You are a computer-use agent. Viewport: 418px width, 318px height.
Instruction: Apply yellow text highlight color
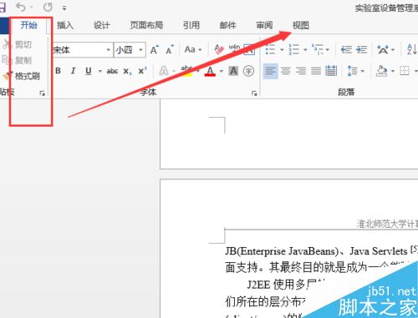click(186, 71)
